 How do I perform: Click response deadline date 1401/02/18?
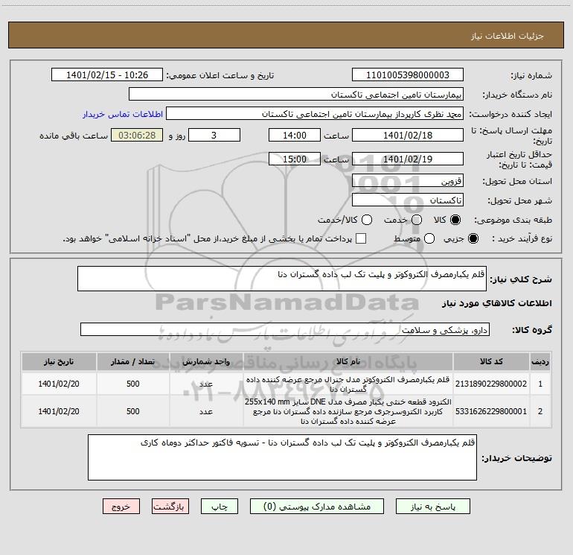click(x=408, y=135)
